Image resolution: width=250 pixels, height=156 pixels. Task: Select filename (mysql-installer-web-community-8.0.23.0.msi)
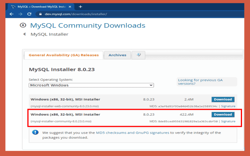tap(65, 106)
